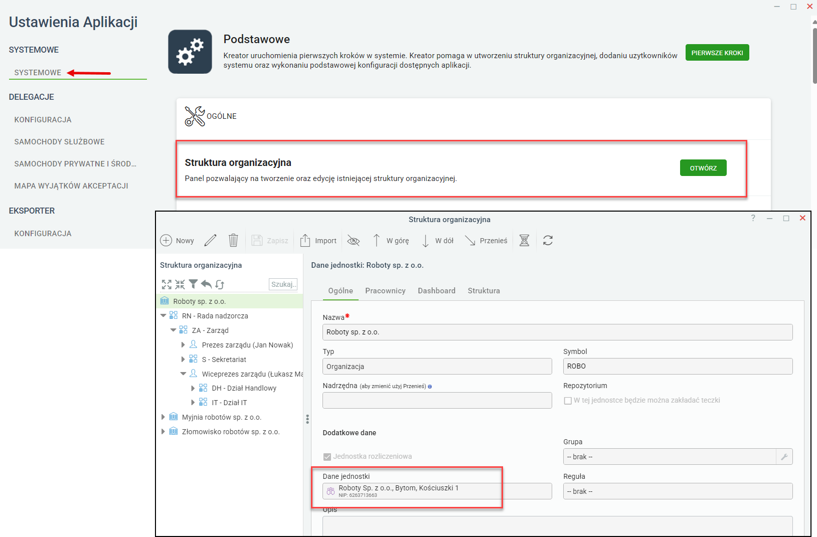Click the OTWÓRZ button
This screenshot has height=537, width=817.
click(x=703, y=168)
